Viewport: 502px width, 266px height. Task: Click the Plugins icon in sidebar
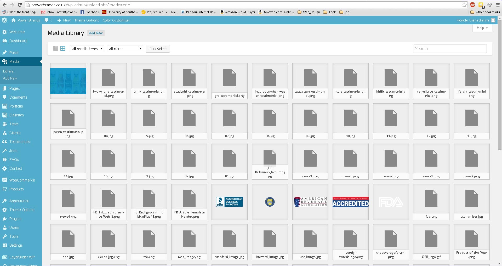point(5,219)
